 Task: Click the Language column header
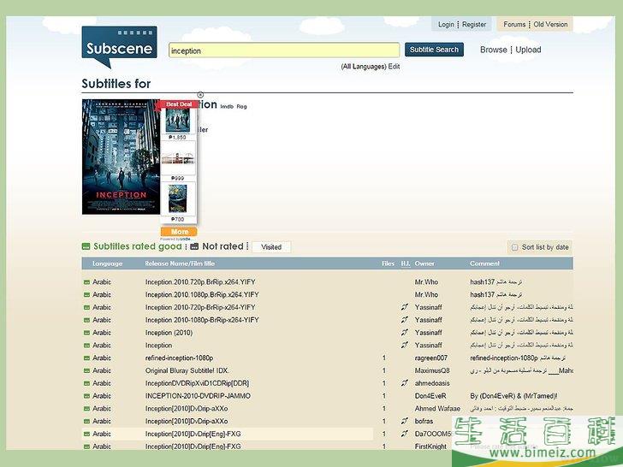(x=107, y=263)
